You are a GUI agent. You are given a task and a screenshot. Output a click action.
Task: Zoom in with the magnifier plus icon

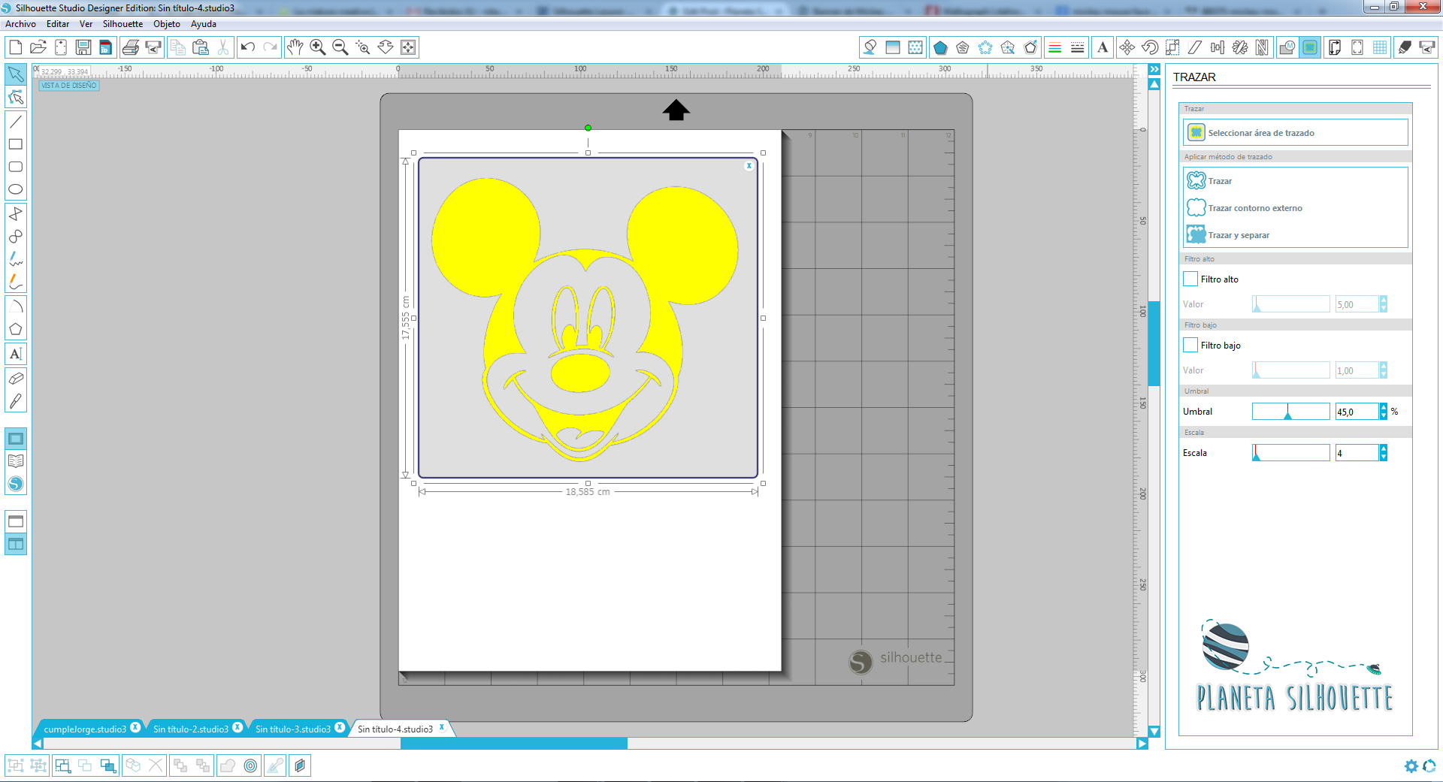[x=317, y=47]
